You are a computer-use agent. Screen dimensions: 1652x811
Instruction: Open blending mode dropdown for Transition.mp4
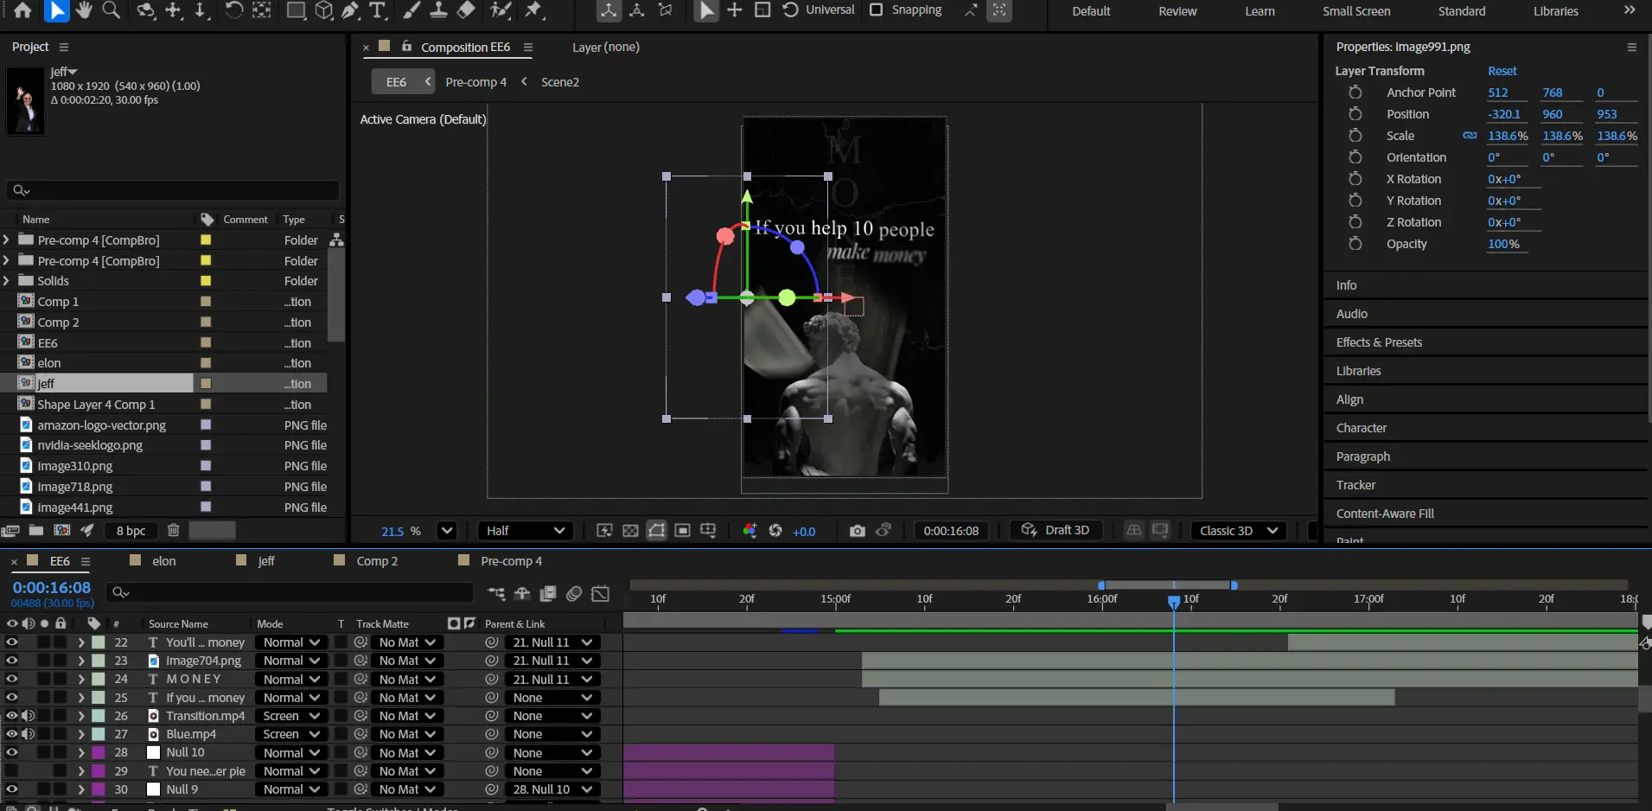point(291,716)
